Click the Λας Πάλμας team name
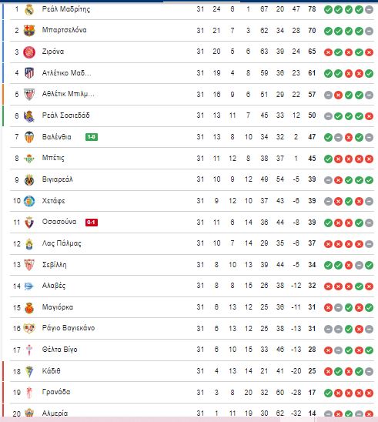This screenshot has width=378, height=422. pyautogui.click(x=62, y=243)
